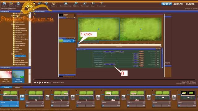This screenshot has width=198, height=111.
Task: Select the детские пейзажи folder
Action: [x=20, y=56]
